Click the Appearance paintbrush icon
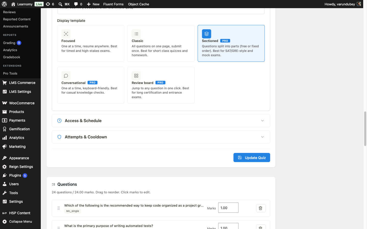The width and height of the screenshot is (367, 229). pyautogui.click(x=5, y=158)
